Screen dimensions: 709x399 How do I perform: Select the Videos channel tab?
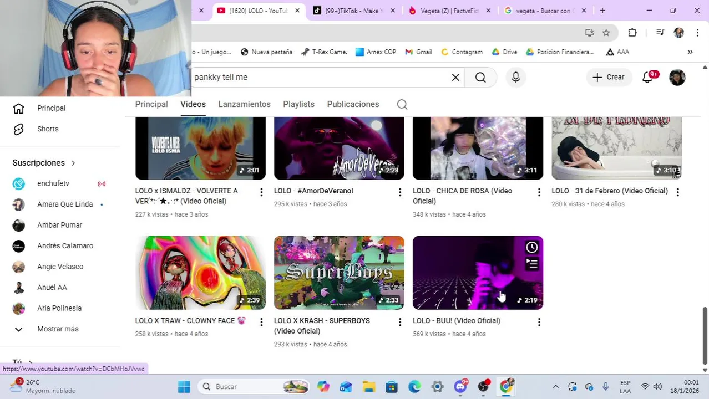tap(193, 104)
